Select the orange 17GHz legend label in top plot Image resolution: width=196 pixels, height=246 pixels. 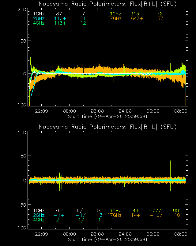[x=114, y=19]
